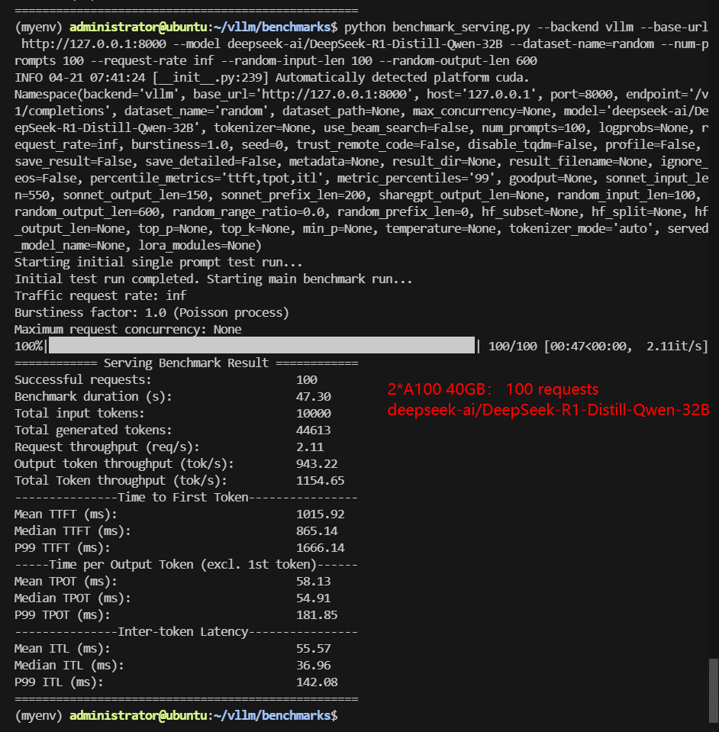
Task: Click the 'Request throughput (req/s):' label
Action: [107, 447]
